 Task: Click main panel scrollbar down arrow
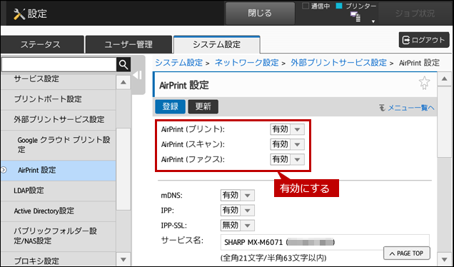coord(445,259)
